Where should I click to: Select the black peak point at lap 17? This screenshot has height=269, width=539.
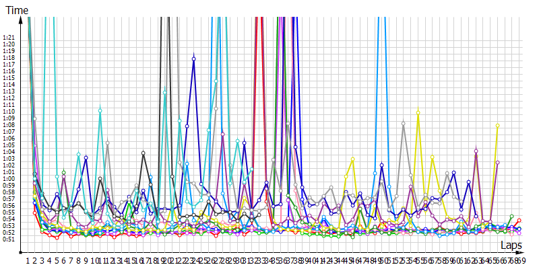[x=144, y=153]
